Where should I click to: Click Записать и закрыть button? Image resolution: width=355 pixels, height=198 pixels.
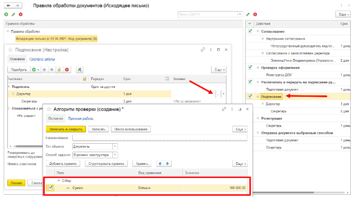tap(66, 129)
